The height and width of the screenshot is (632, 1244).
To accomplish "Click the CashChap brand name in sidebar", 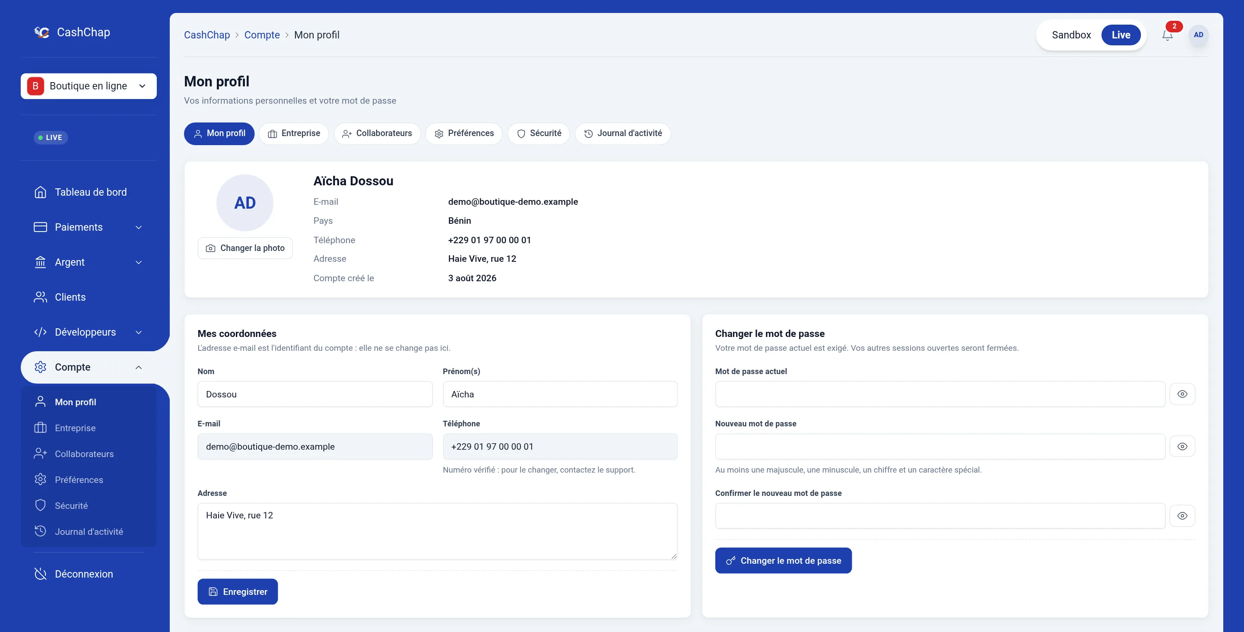I will [83, 32].
